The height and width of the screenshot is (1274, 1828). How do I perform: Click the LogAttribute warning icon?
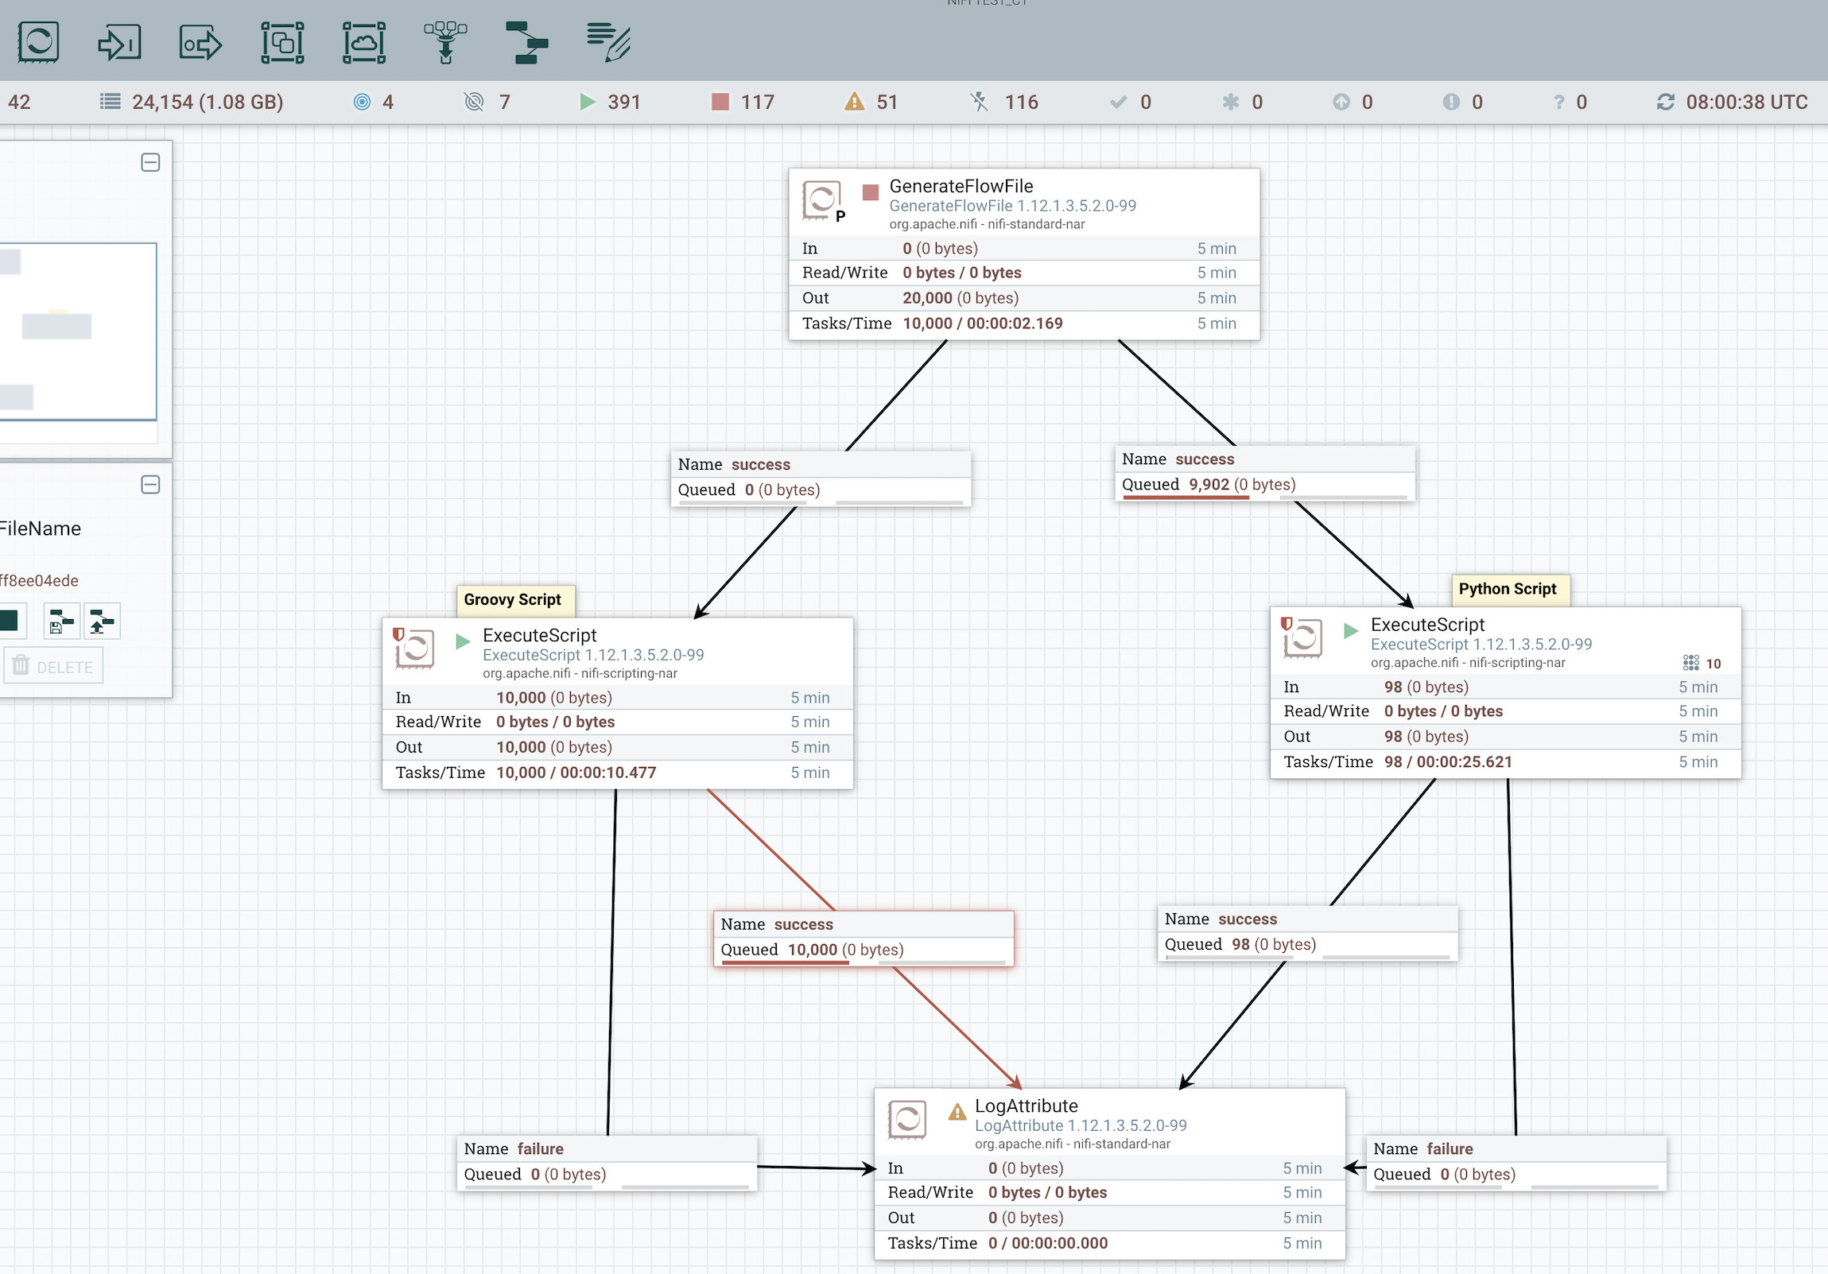[x=957, y=1112]
